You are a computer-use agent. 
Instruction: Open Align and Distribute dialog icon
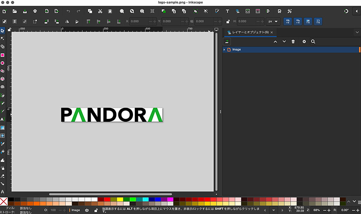pos(268,11)
